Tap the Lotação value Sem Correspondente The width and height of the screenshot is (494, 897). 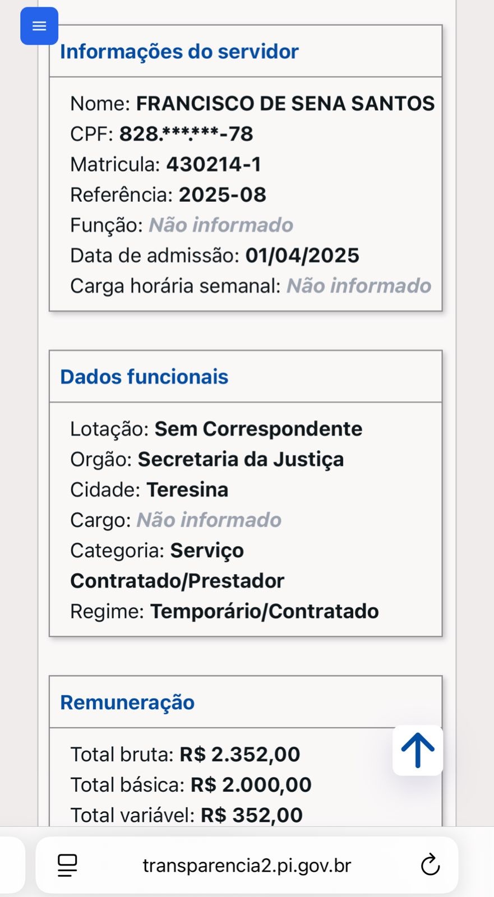(258, 429)
